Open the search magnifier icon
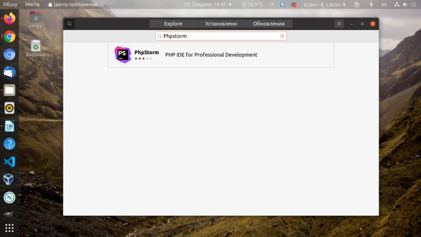This screenshot has width=421, height=237. click(x=69, y=23)
